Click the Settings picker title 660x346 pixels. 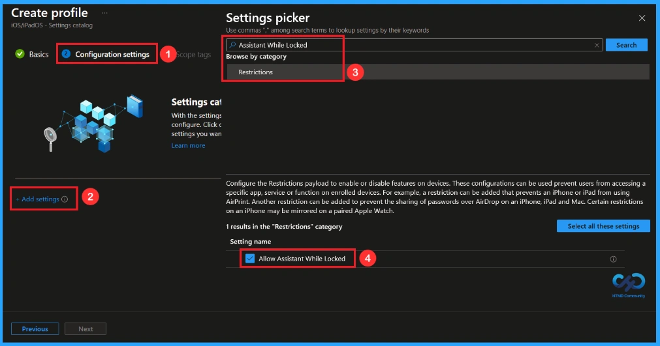coord(268,18)
